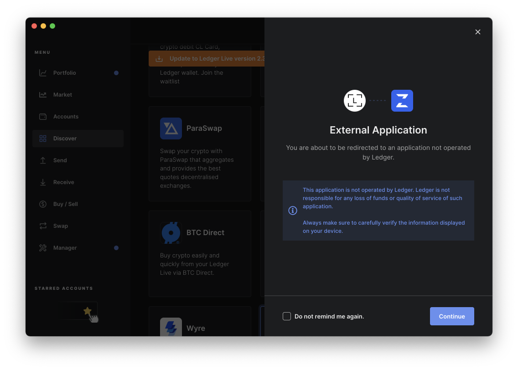Click the 'Always make sure to carefully verify' notice
The image size is (518, 370).
[383, 227]
